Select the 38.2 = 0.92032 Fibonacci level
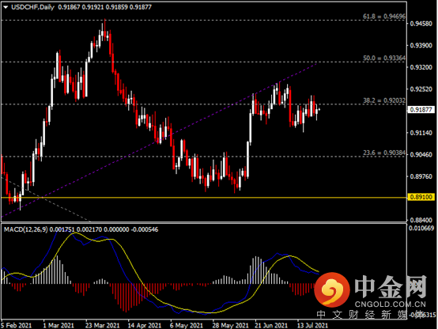Screen dimensions: 438x329 coord(384,100)
